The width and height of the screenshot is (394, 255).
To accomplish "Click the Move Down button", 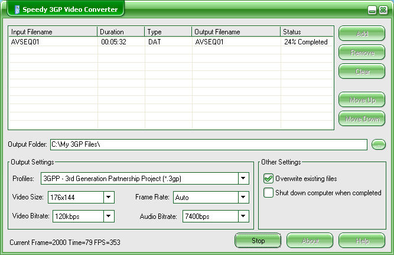I will (362, 119).
